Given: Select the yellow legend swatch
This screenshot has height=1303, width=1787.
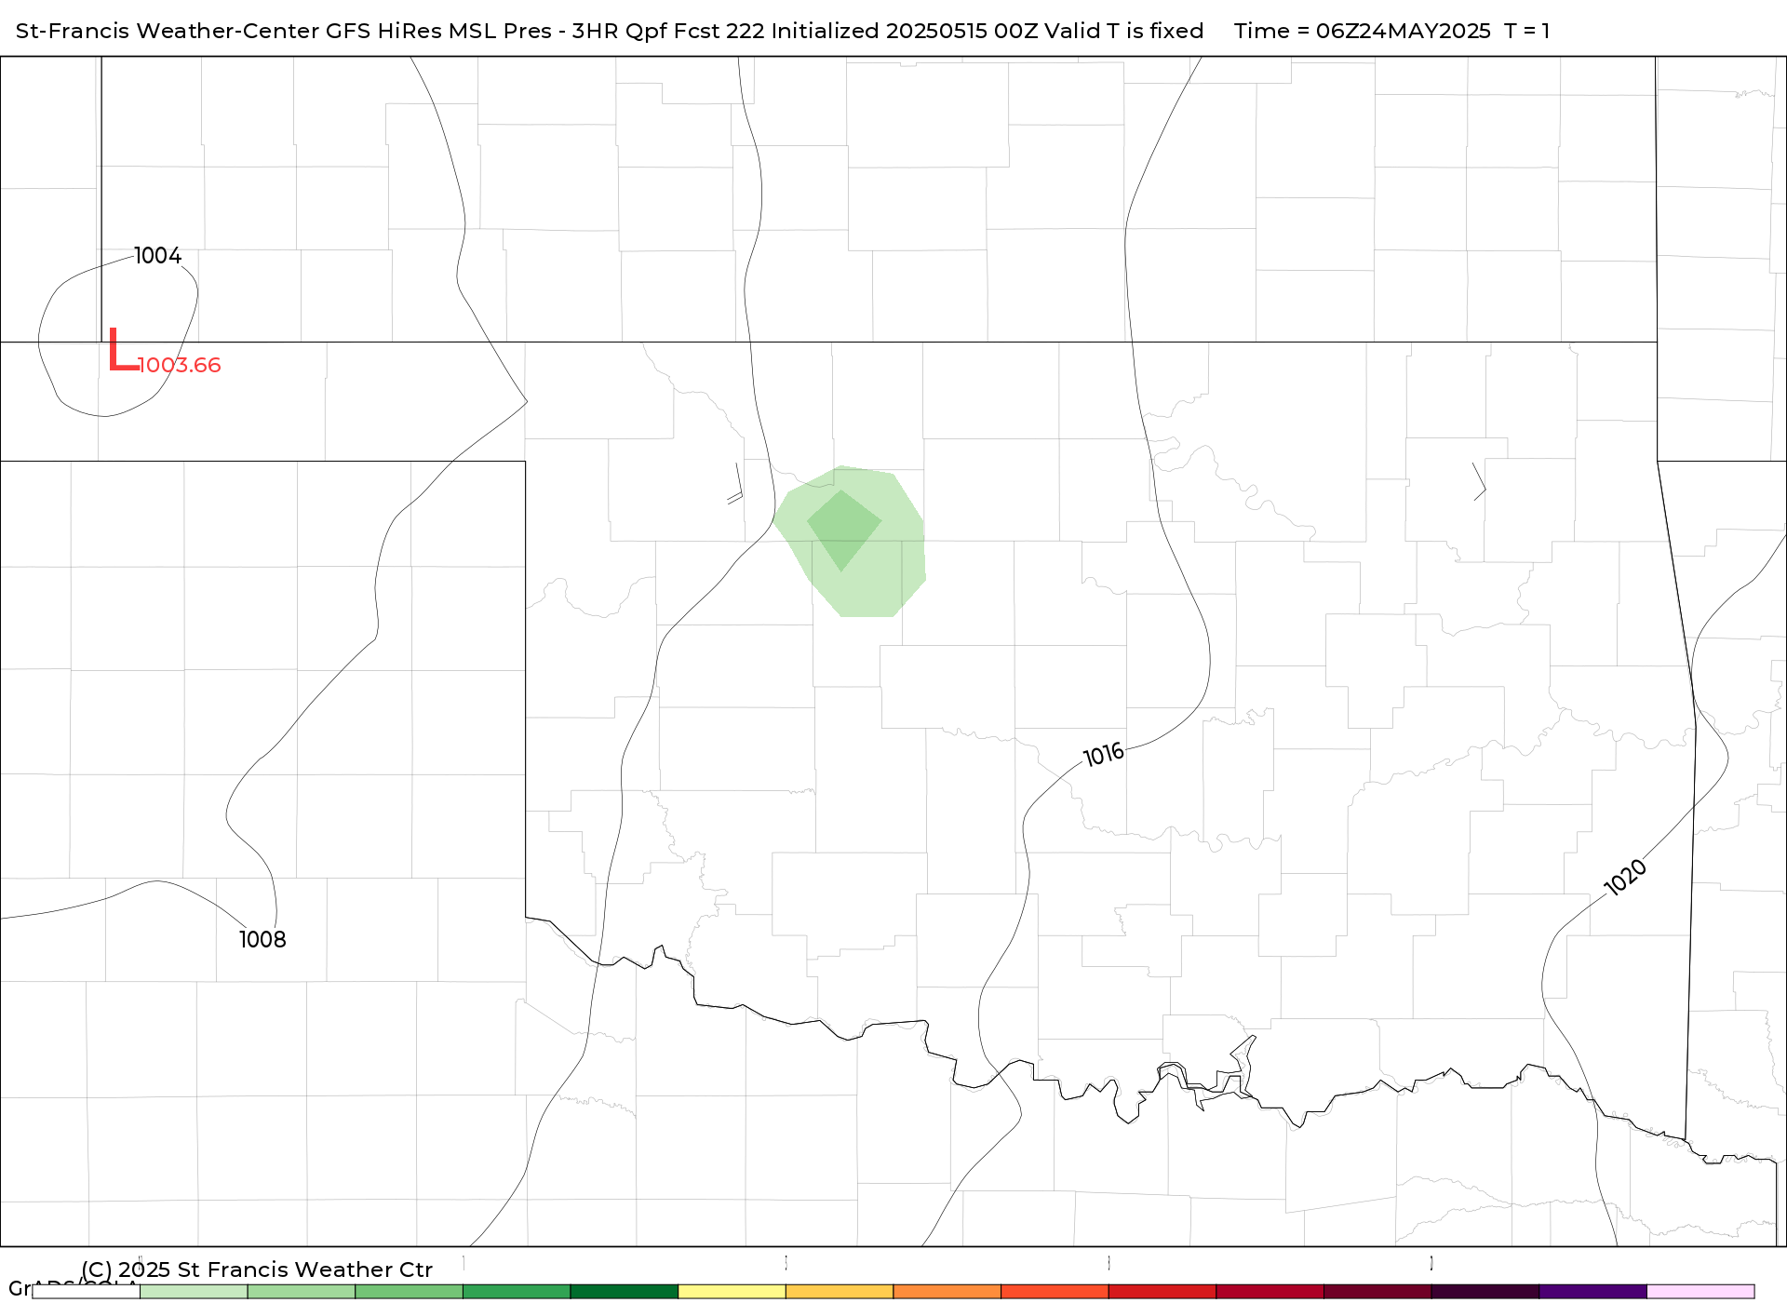Looking at the screenshot, I should point(732,1292).
